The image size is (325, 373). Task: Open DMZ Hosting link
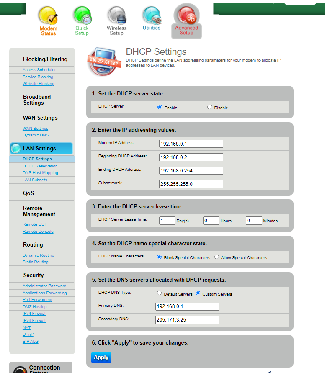(x=35, y=306)
